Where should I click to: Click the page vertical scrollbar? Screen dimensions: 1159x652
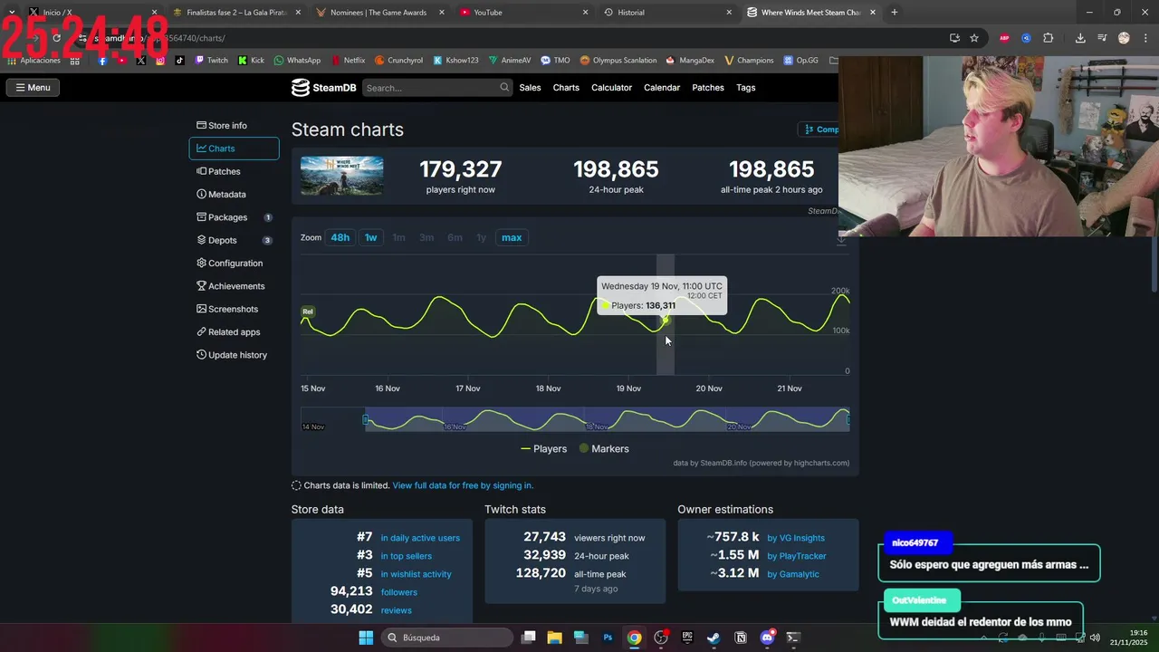(x=1154, y=263)
